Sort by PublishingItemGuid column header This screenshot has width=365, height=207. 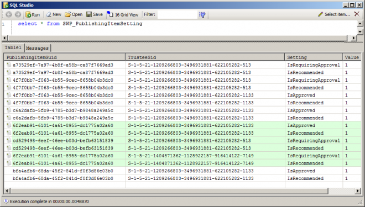point(65,57)
